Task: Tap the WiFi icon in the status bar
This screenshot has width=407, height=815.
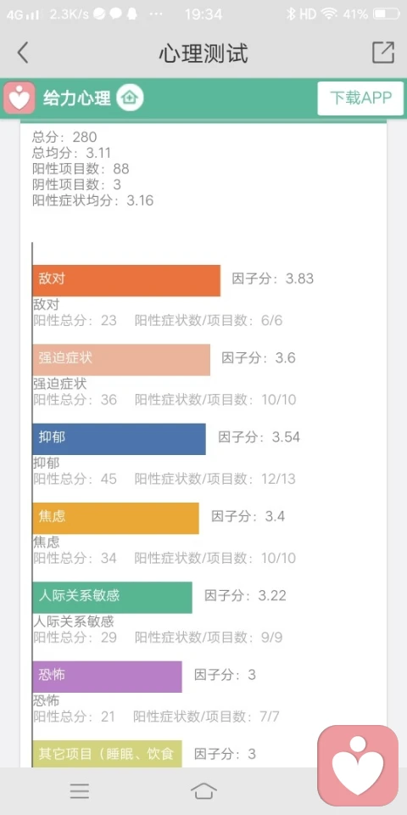Action: coord(329,14)
